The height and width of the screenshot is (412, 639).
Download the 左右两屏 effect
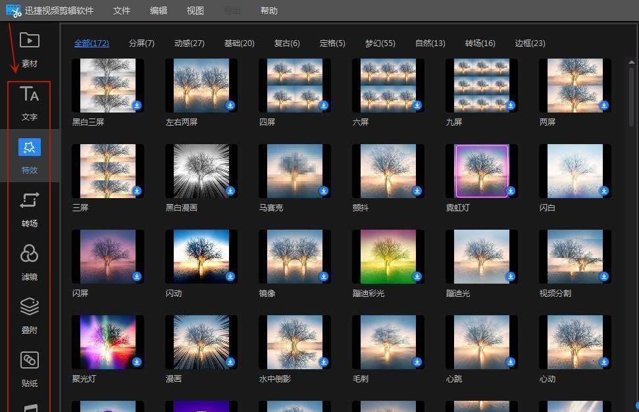[x=230, y=105]
